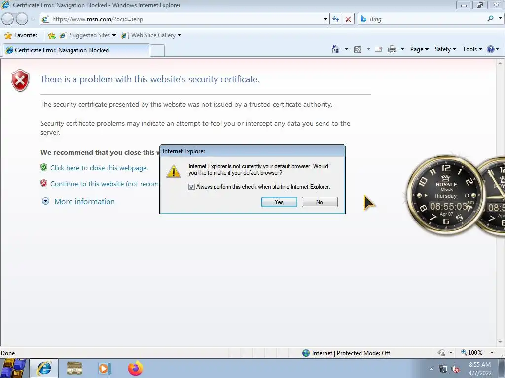505x378 pixels.
Task: Click the More information link text
Action: [84, 201]
